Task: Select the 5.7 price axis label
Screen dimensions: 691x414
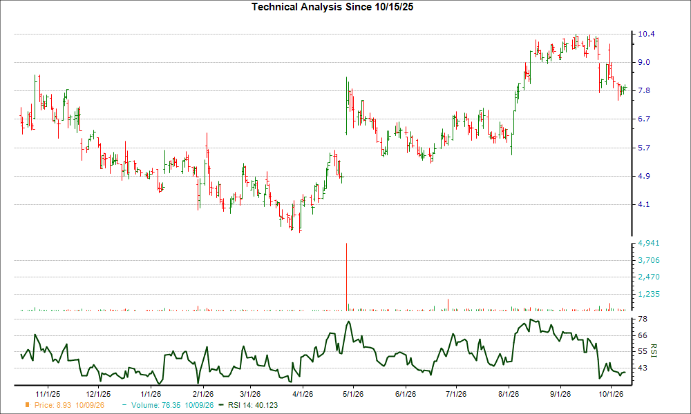Action: tap(644, 148)
